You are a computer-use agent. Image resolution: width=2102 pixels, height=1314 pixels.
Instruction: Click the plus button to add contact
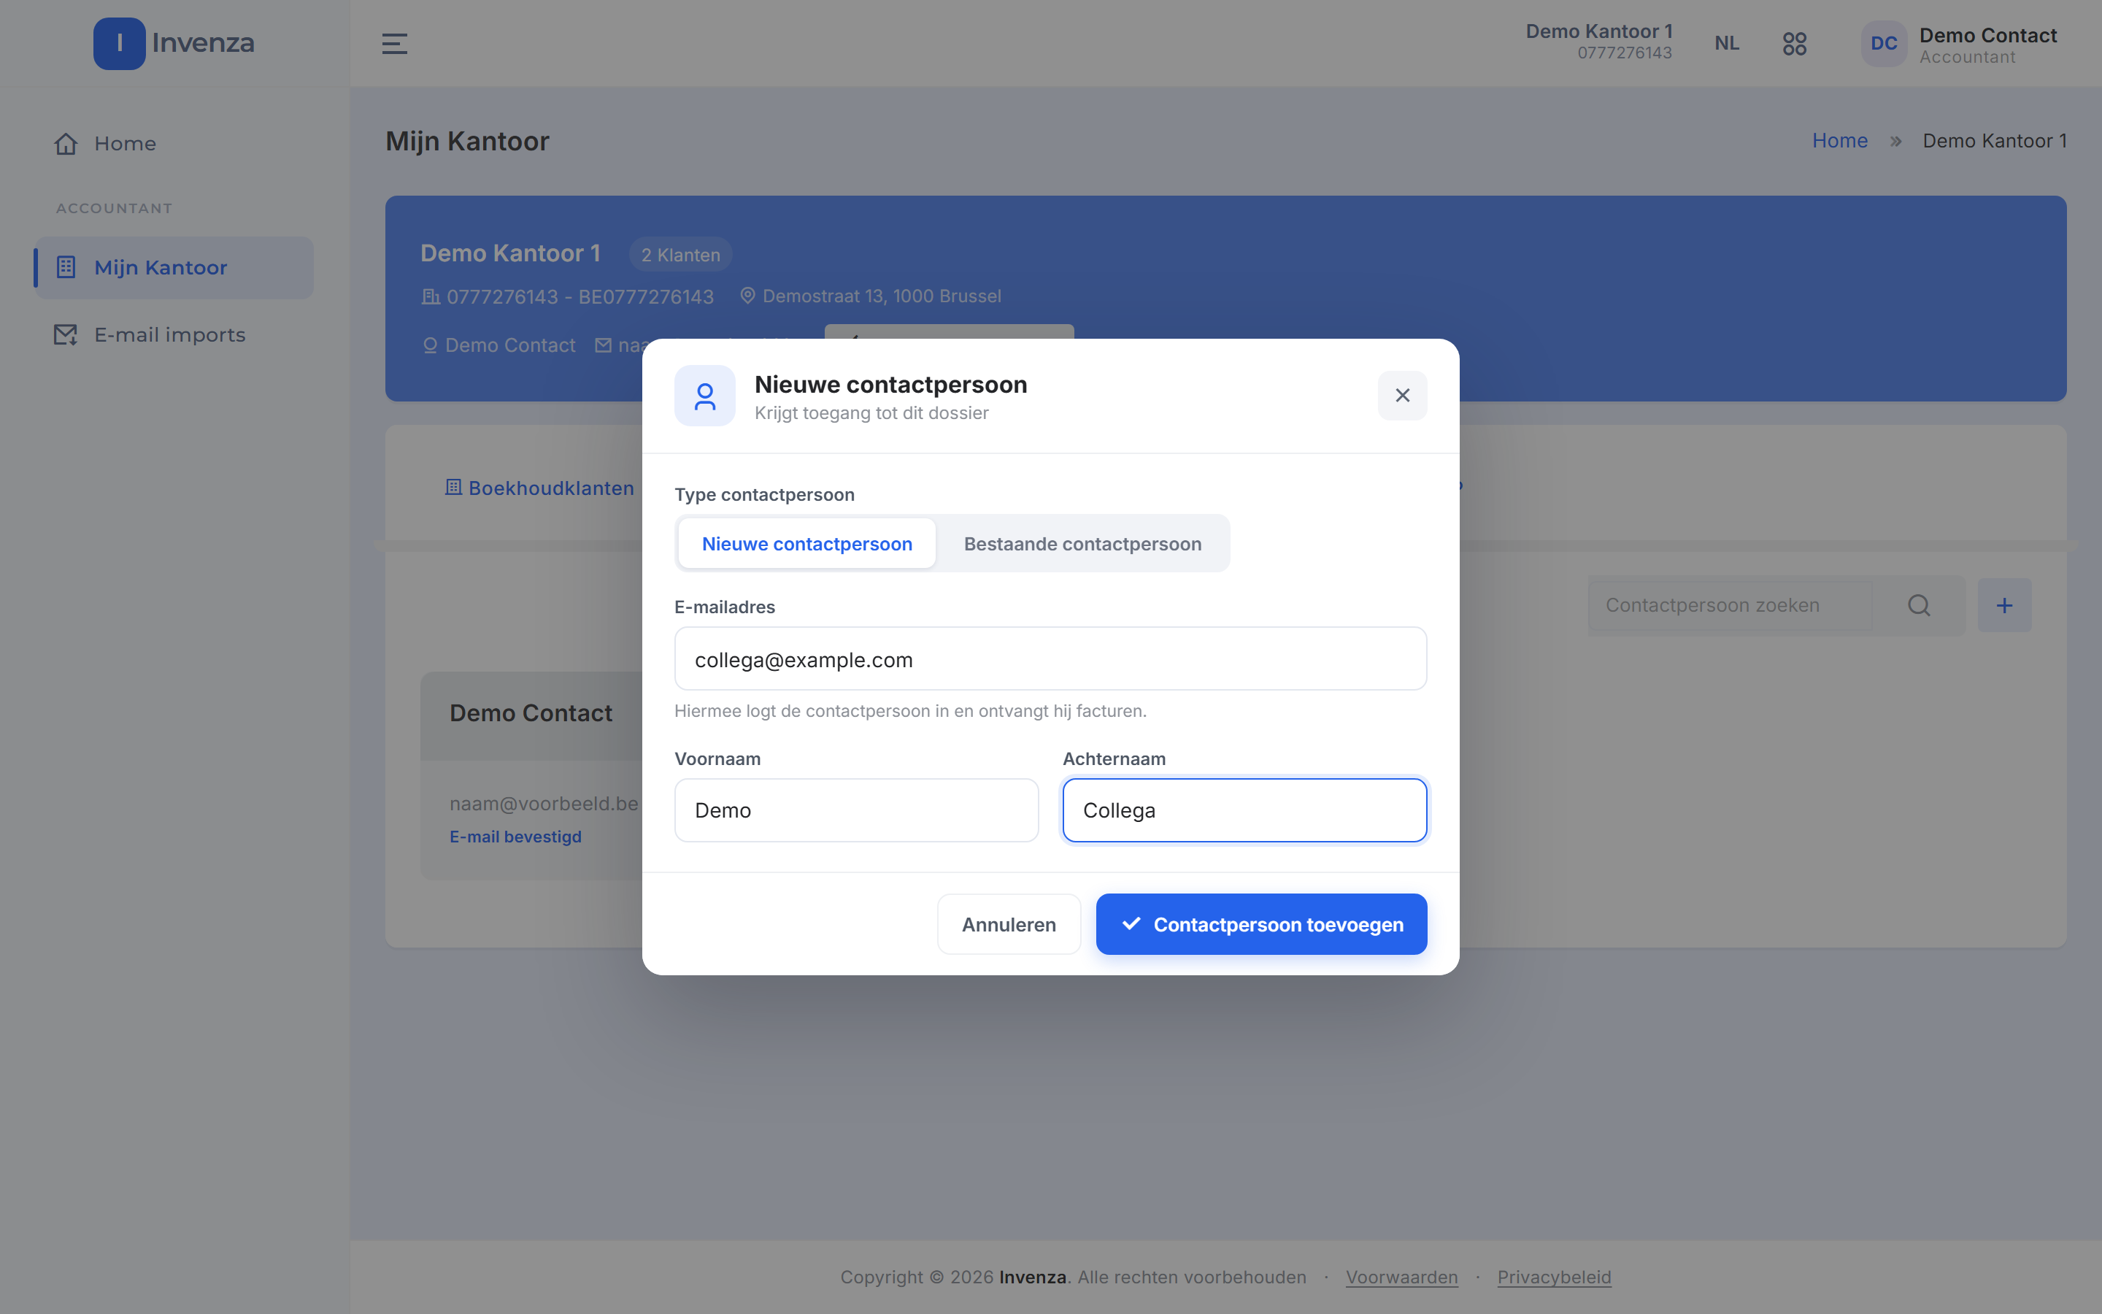[2004, 605]
